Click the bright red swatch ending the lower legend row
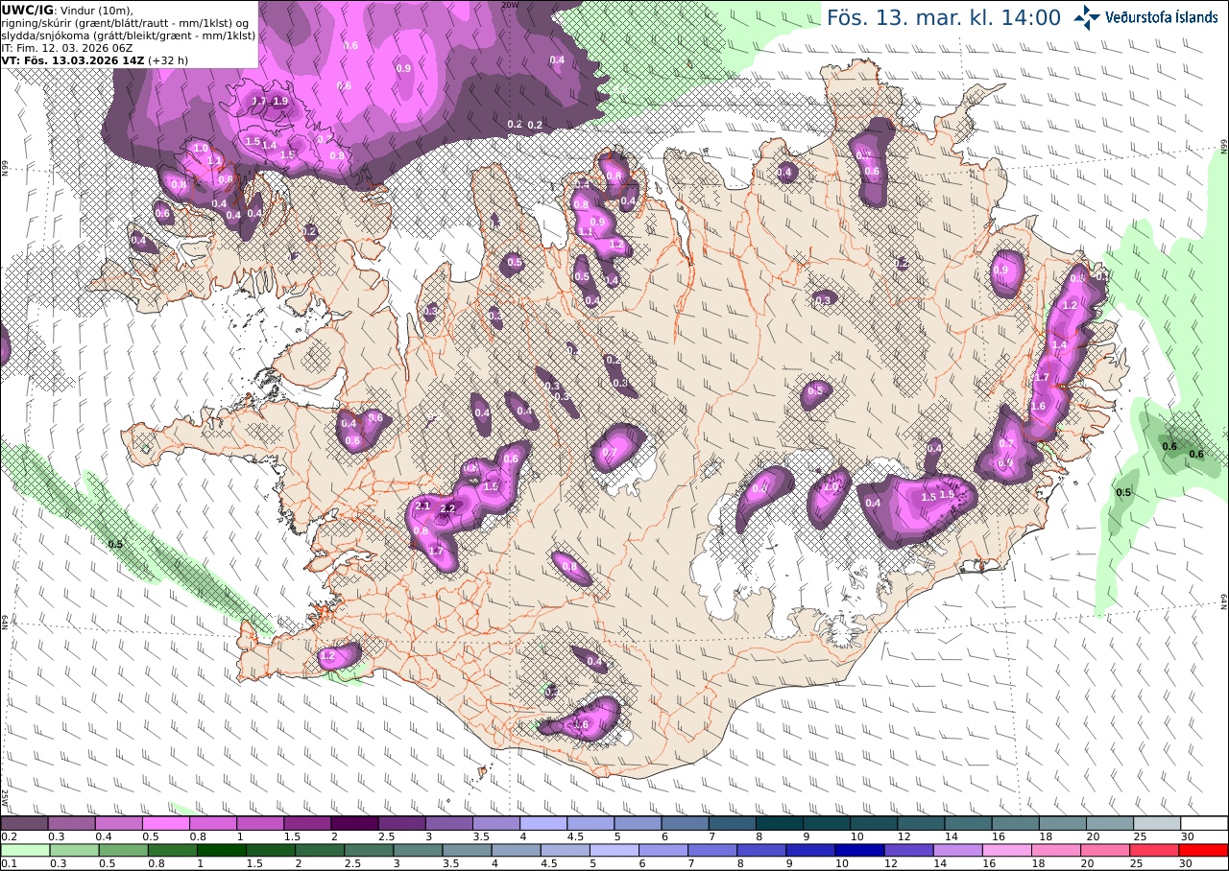This screenshot has height=871, width=1229. pyautogui.click(x=1204, y=850)
